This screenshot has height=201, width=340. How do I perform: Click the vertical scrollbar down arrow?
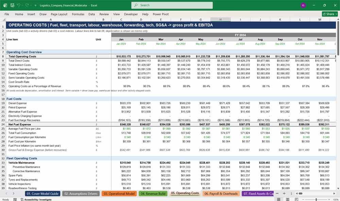(x=338, y=189)
